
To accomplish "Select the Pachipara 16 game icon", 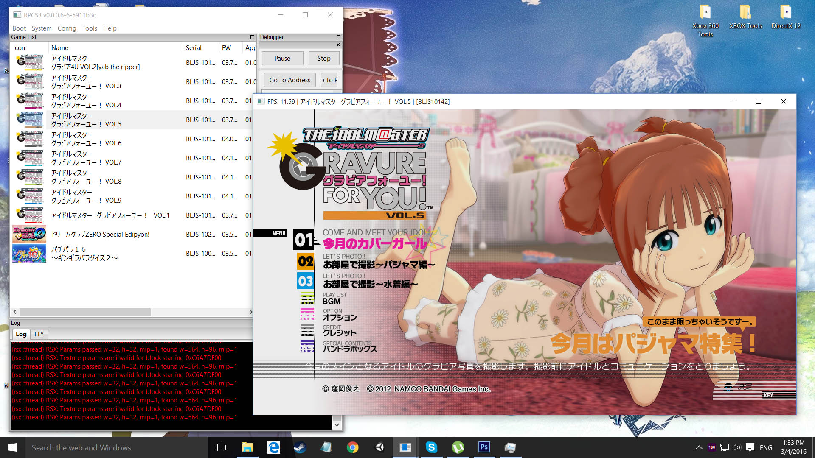I will click(x=29, y=253).
